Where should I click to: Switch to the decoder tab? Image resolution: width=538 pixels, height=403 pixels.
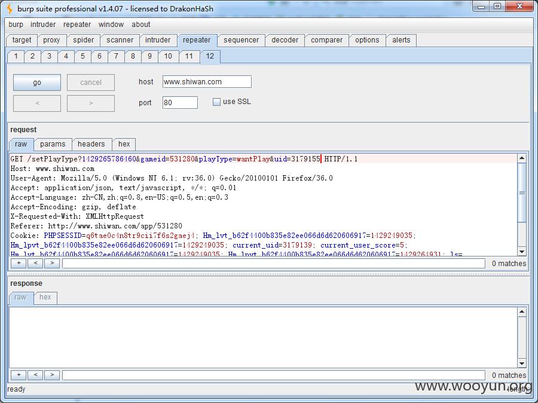(285, 40)
